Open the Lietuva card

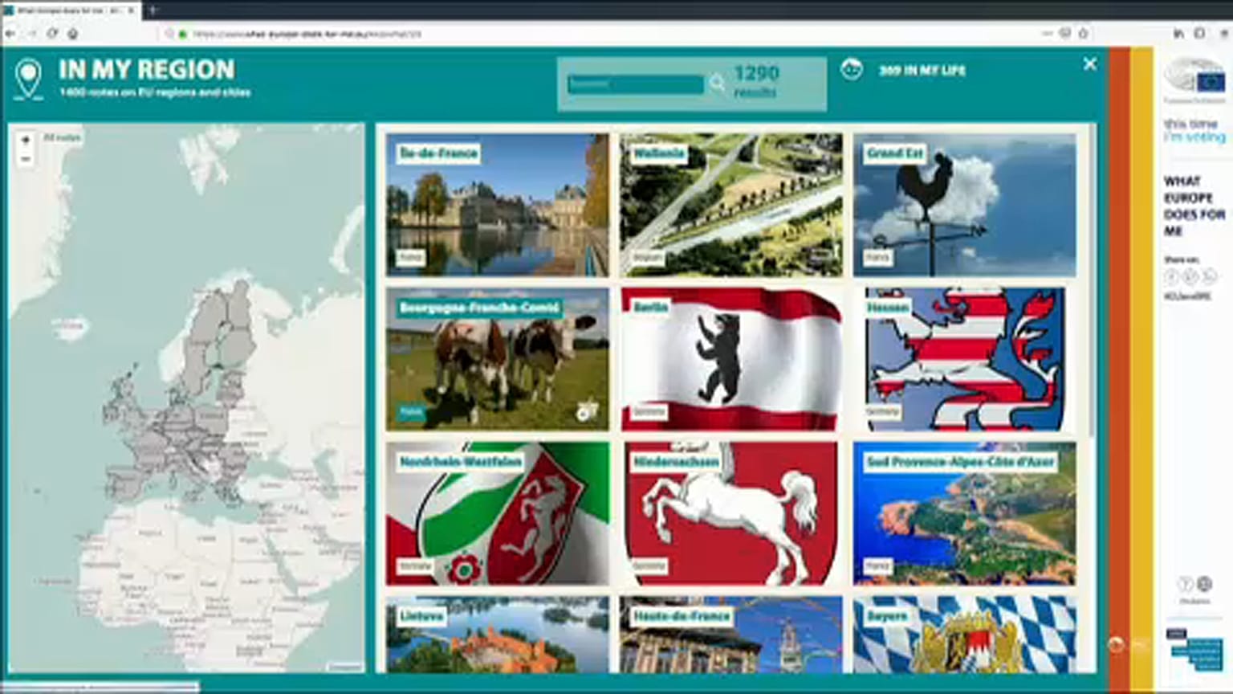497,635
